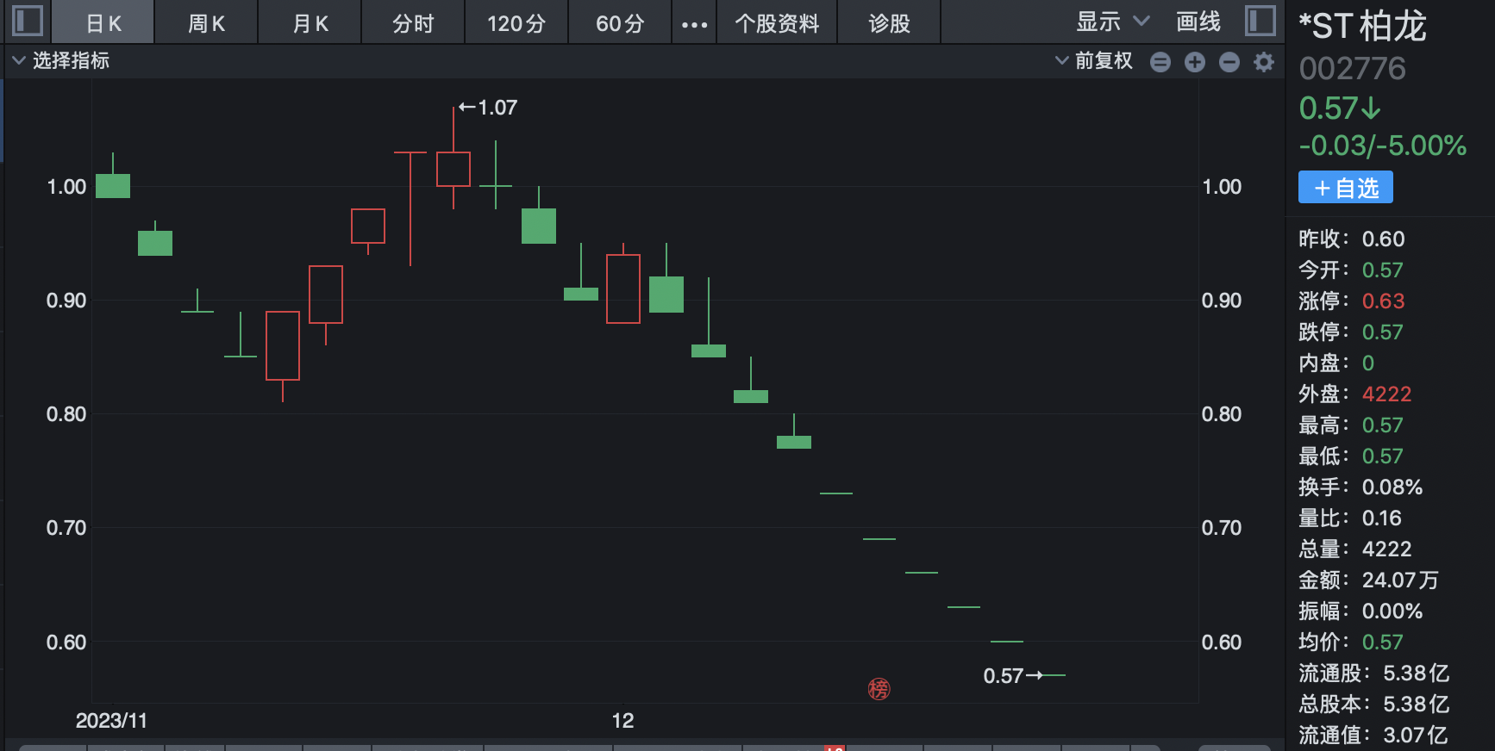Click the 诊股 stock diagnosis button

point(889,23)
